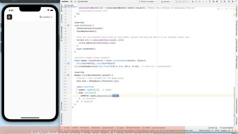238x134 pixels.
Task: Click the UTF-8 encoding in status bar
Action: click(217, 131)
